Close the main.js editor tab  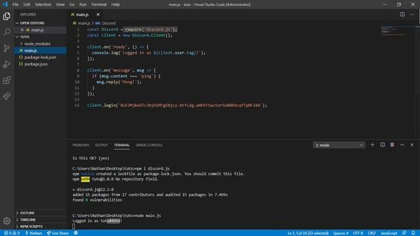98,14
